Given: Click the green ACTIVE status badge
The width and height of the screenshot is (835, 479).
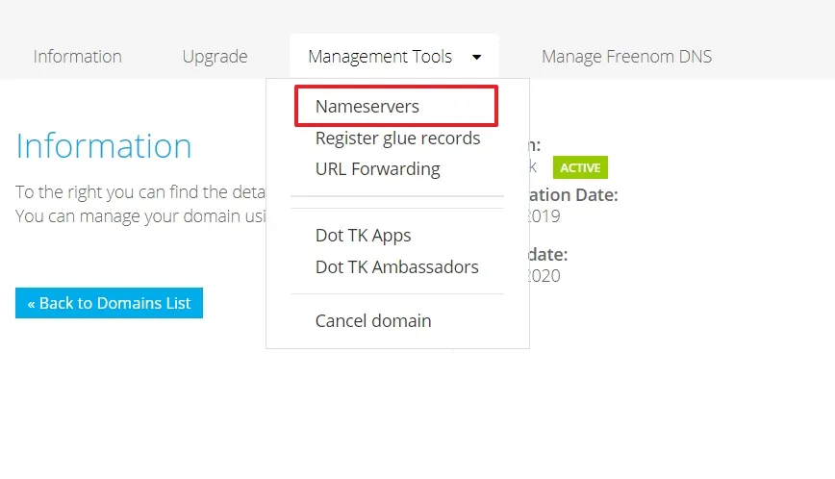Looking at the screenshot, I should 580,167.
